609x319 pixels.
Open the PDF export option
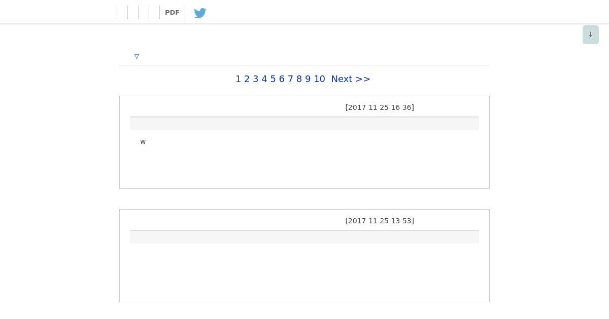point(172,13)
